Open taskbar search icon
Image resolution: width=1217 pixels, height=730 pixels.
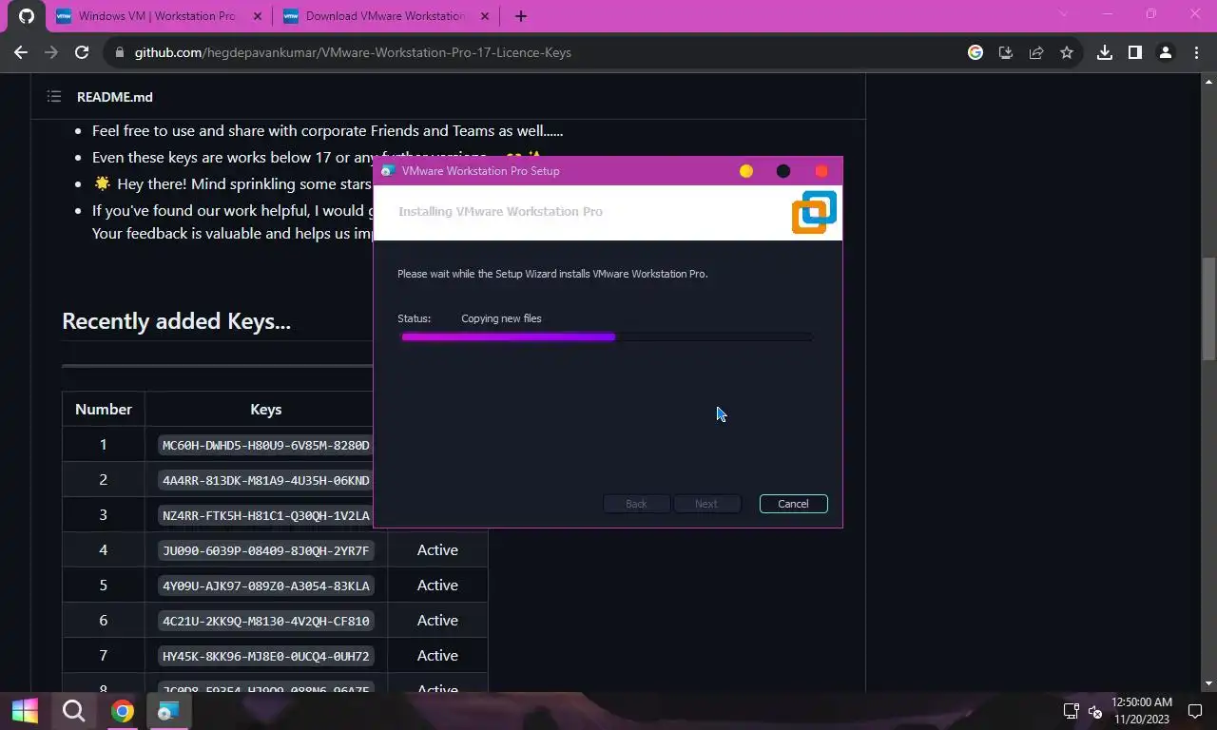[73, 711]
